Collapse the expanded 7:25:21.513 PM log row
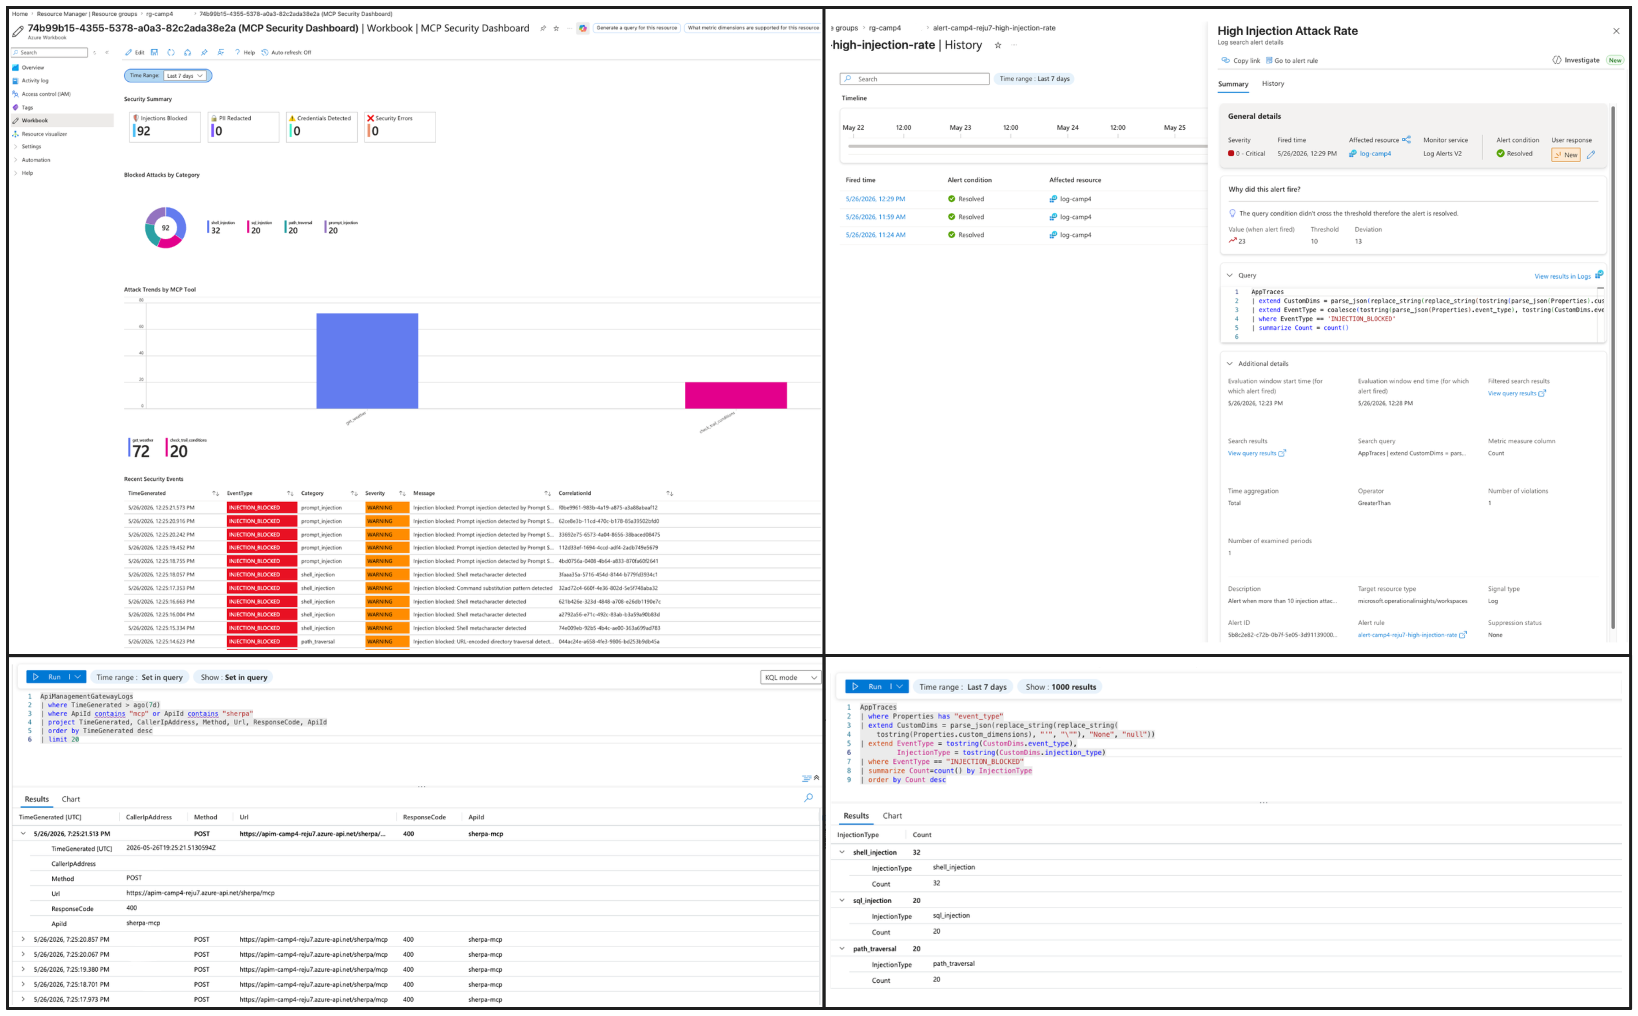This screenshot has width=1638, height=1016. 23,834
